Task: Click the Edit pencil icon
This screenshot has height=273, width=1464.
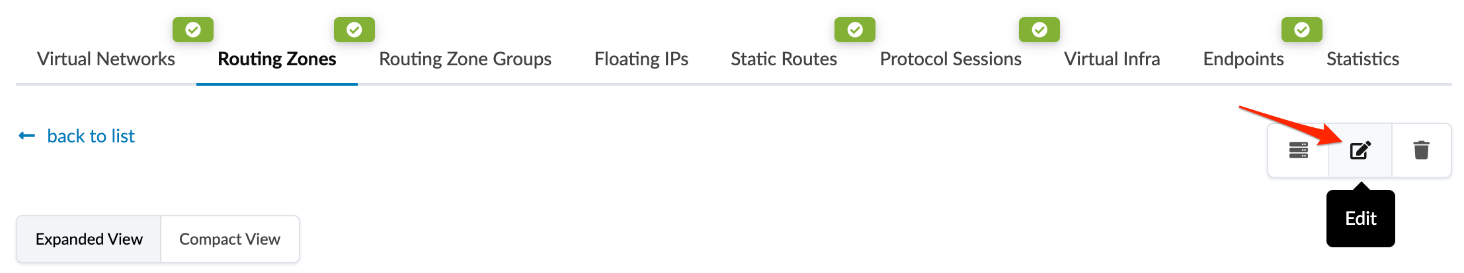Action: 1360,150
